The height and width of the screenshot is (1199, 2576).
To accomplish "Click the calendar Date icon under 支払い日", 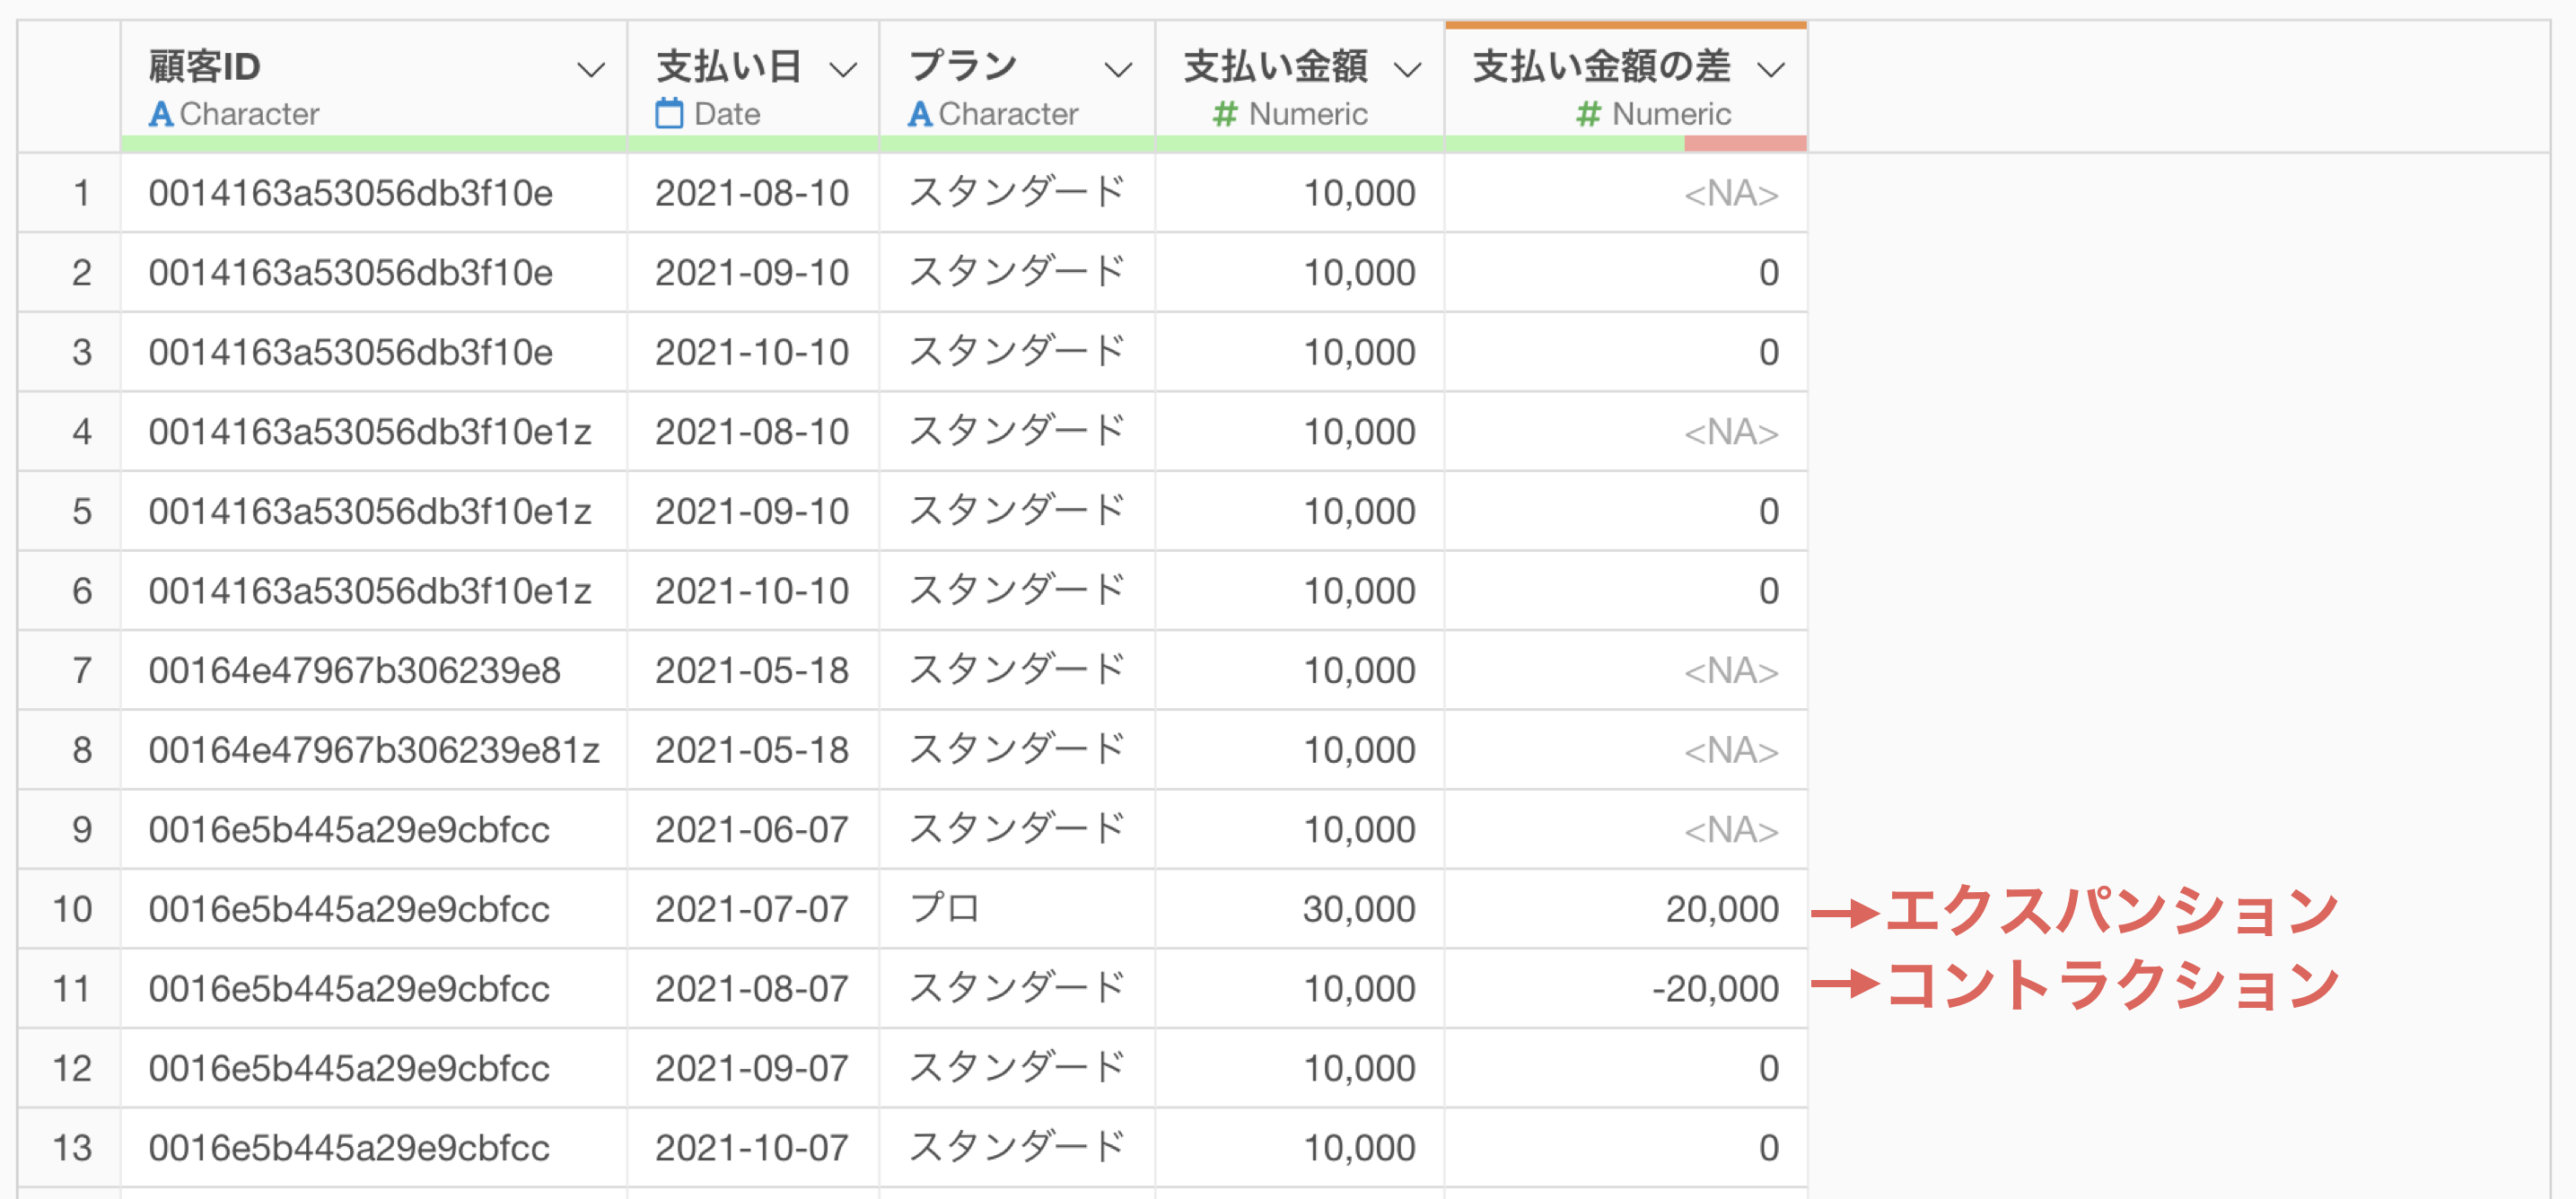I will (669, 114).
